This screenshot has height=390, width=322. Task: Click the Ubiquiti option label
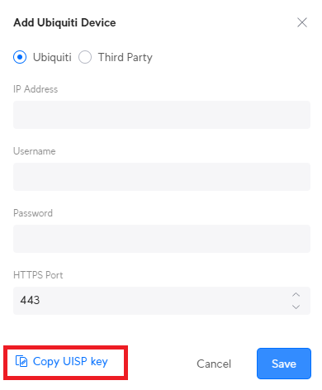[x=52, y=57]
